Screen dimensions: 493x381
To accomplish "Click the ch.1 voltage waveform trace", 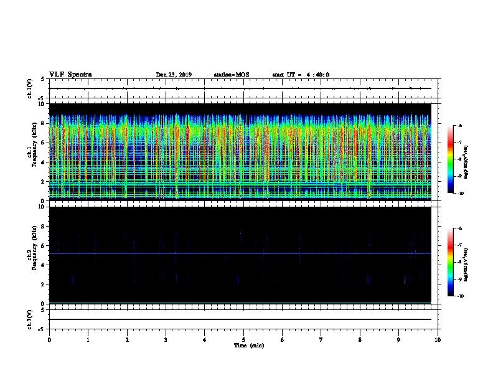I will [x=240, y=88].
